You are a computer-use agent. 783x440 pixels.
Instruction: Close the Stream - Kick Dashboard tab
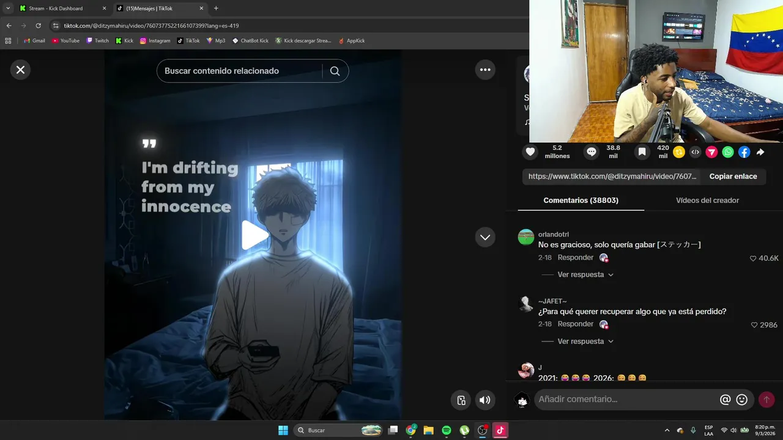104,9
